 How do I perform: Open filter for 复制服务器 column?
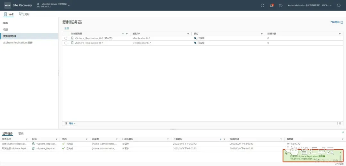(x=127, y=34)
